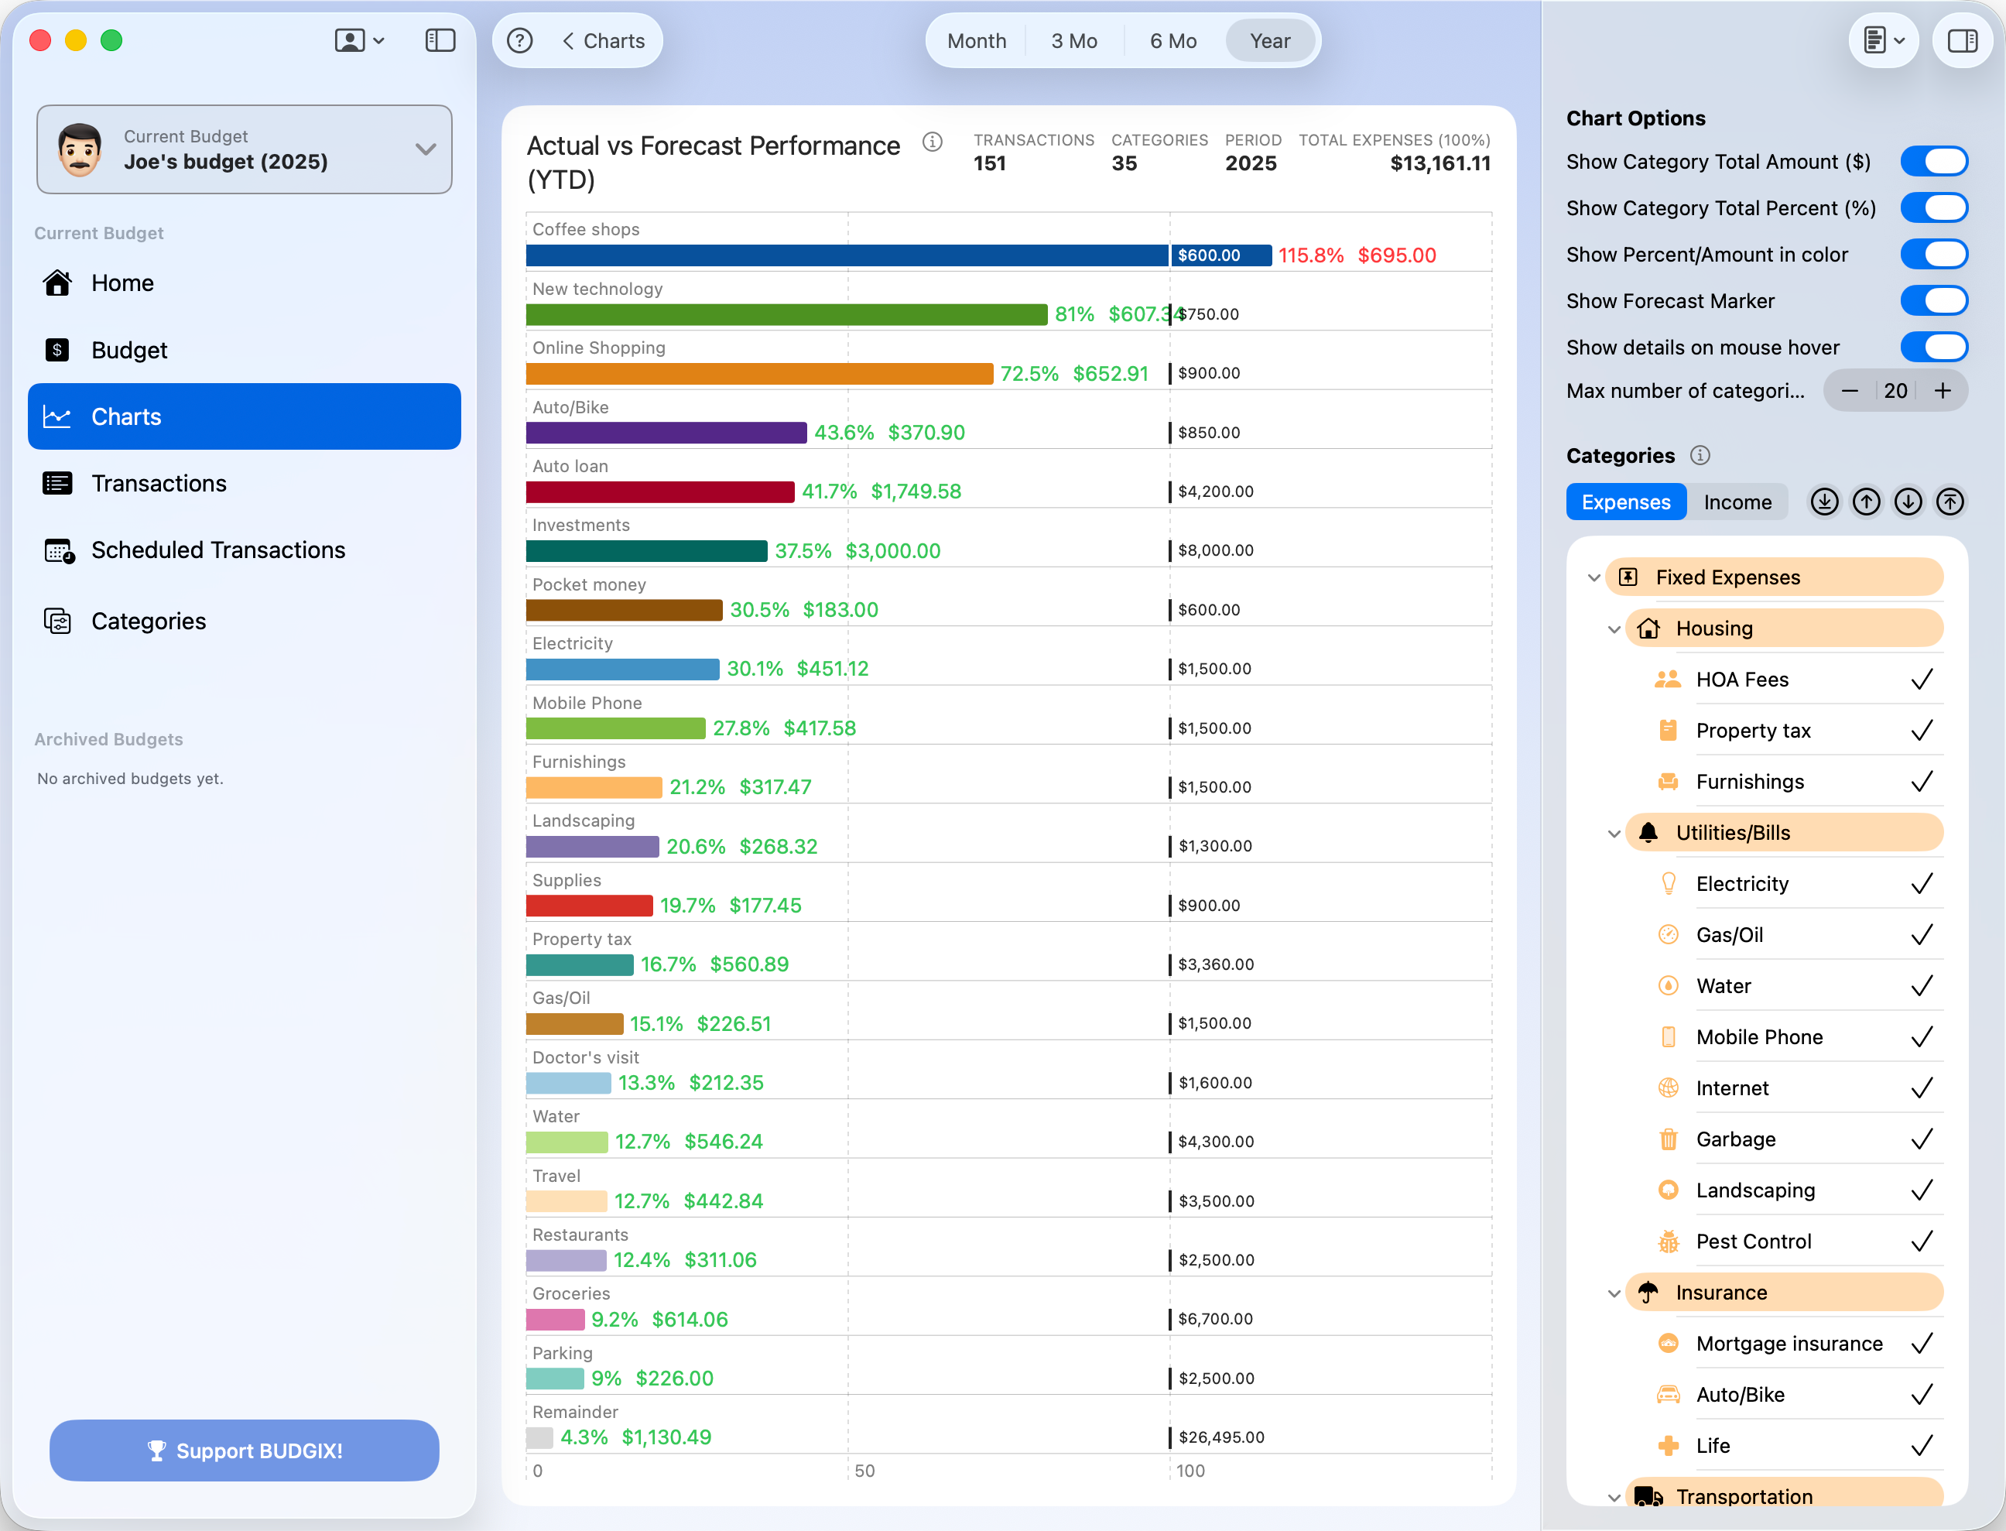Select the Income categories tab

click(1737, 502)
